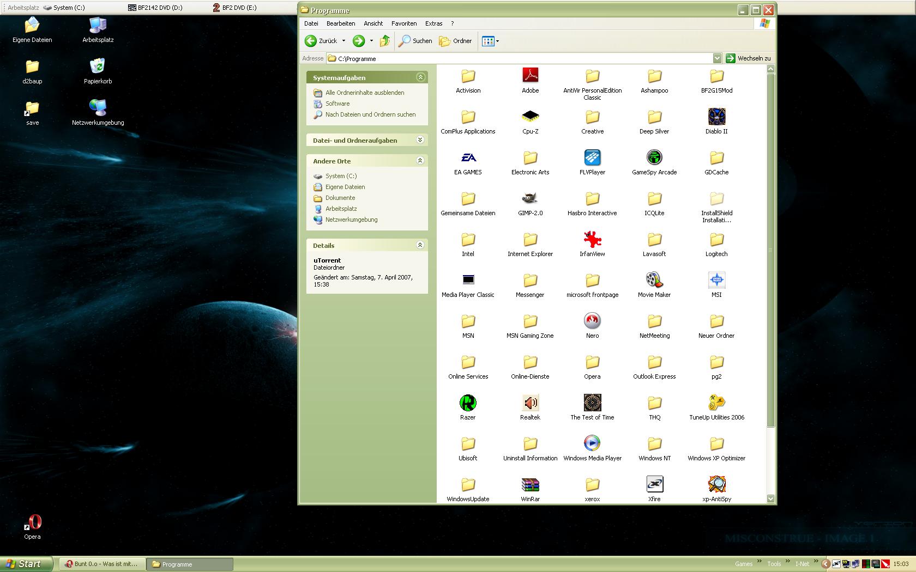Switch to Bunt 0.o taskbar window
The image size is (916, 572).
102,564
